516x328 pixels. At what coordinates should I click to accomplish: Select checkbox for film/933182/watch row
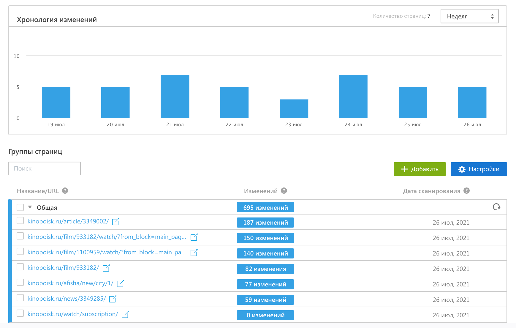click(x=20, y=236)
